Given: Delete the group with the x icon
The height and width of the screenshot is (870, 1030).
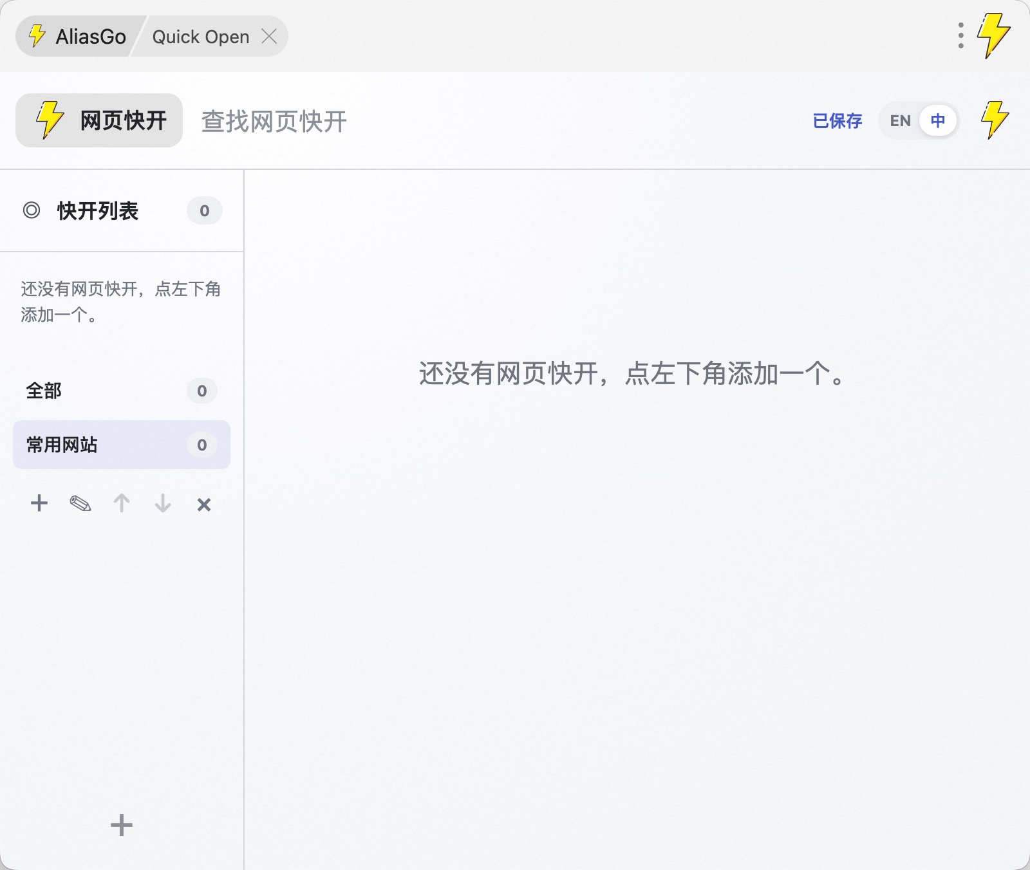Looking at the screenshot, I should [204, 504].
